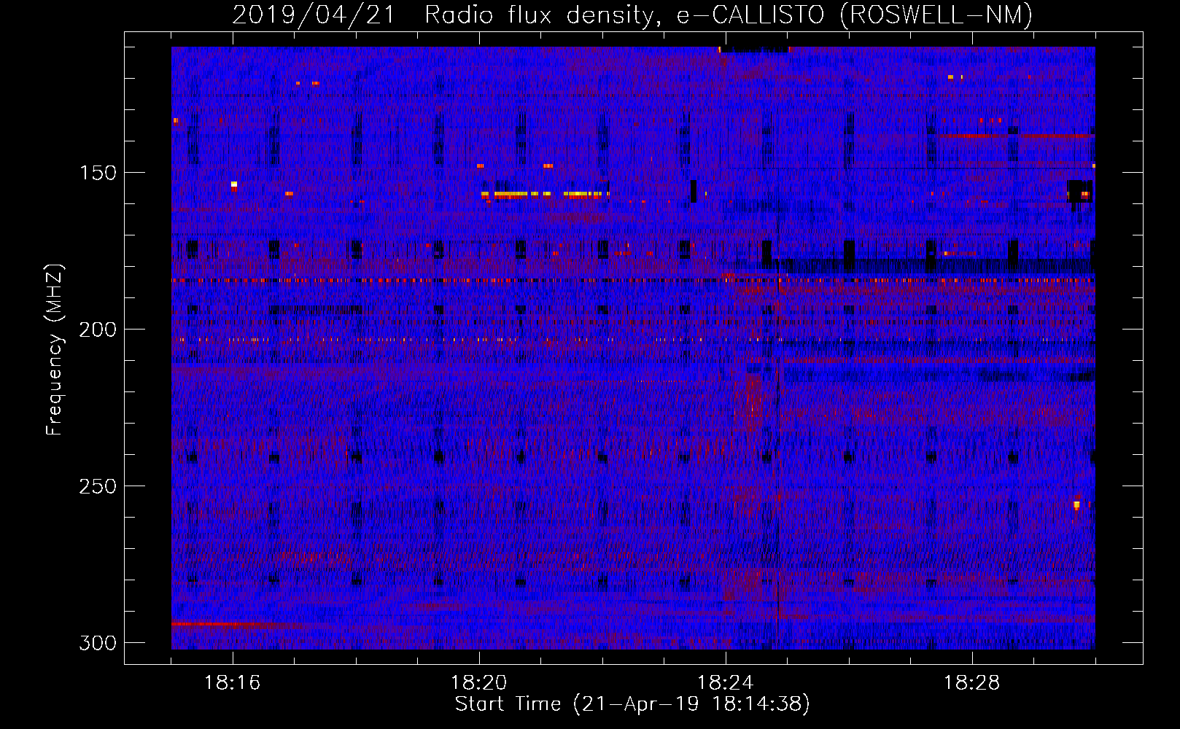The image size is (1180, 729).
Task: Click the "Start Time (21-Apr-19 18:14:38)" axis label
Action: [x=632, y=704]
